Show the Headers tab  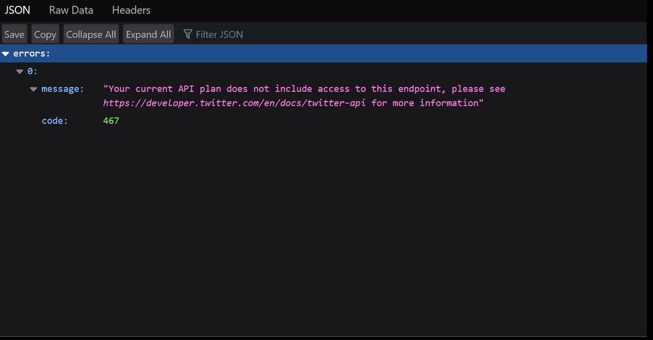(x=131, y=10)
